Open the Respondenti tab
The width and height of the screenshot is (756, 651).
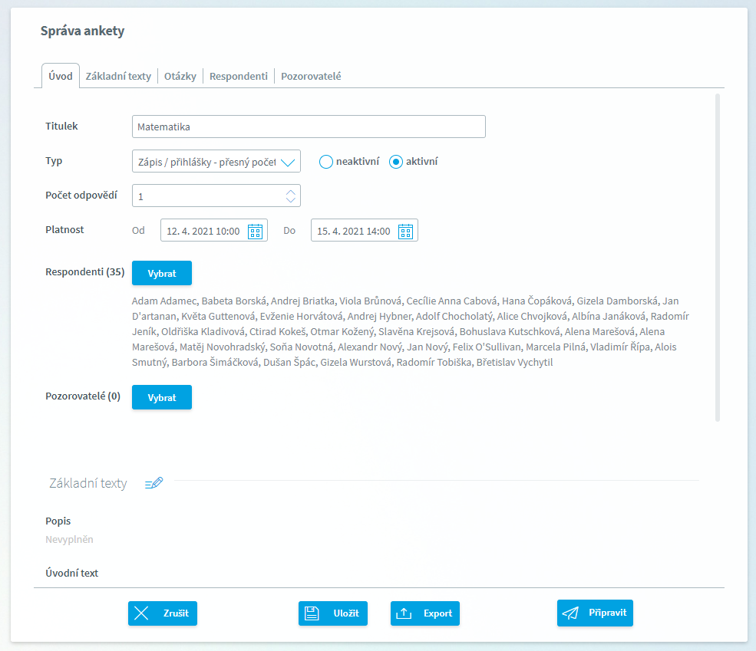tap(239, 76)
